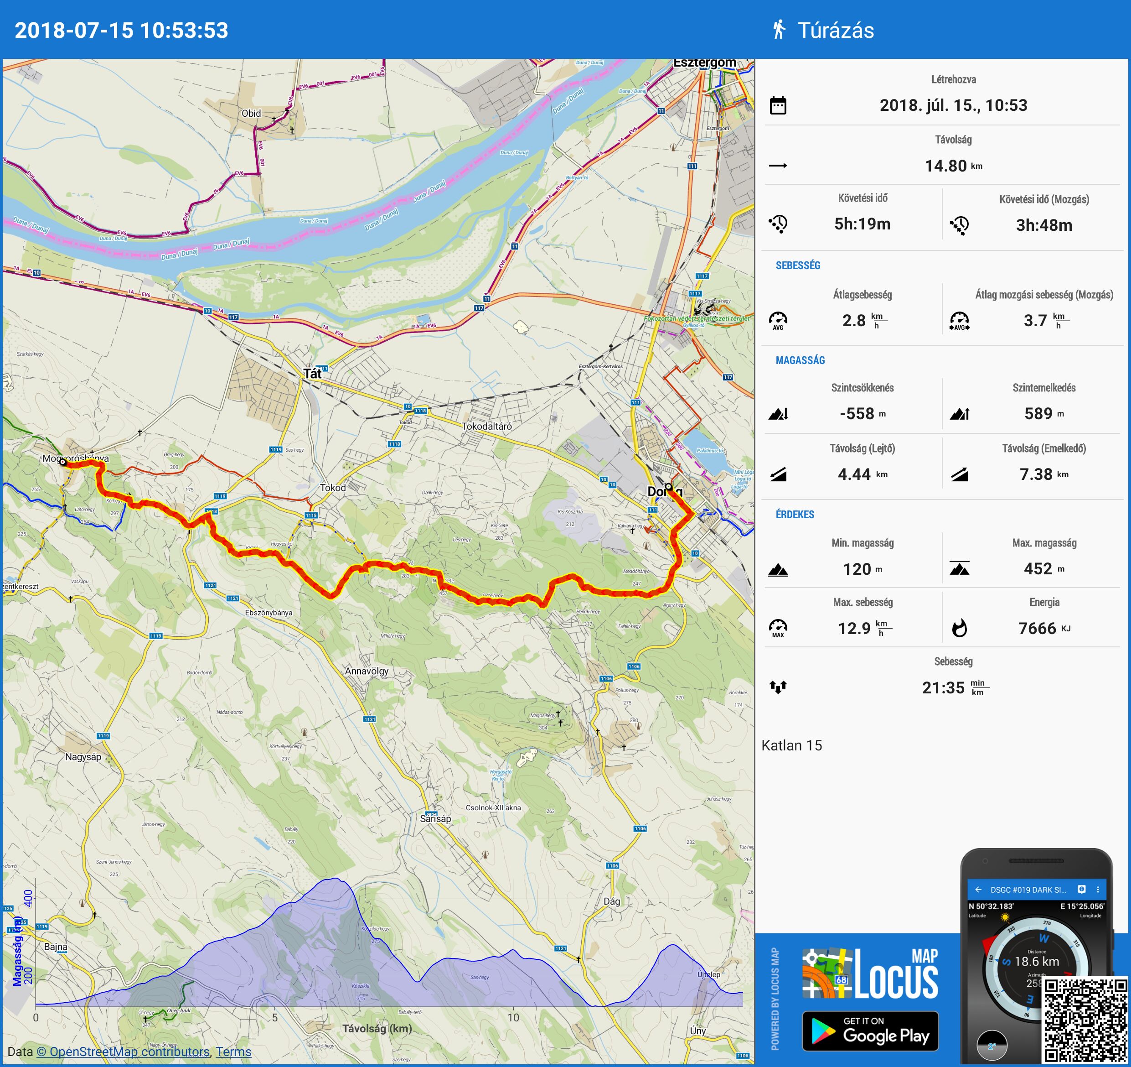Click the hiking person icon beside Túrázás
Screen dimensions: 1131x1067
pos(779,30)
